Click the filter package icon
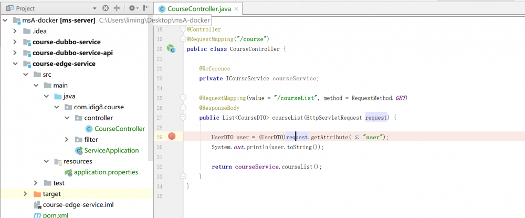525x218 pixels. click(x=79, y=140)
